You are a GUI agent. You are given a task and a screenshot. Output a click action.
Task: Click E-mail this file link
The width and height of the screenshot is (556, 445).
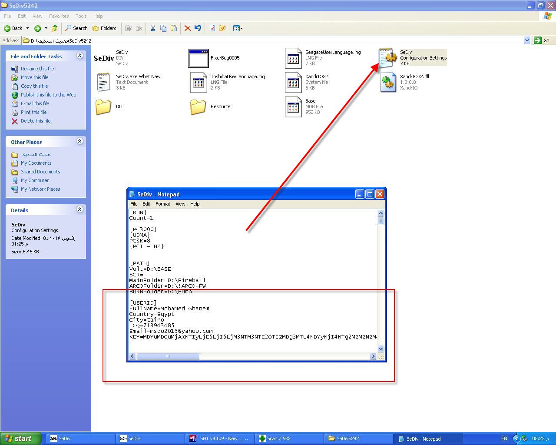pos(35,103)
